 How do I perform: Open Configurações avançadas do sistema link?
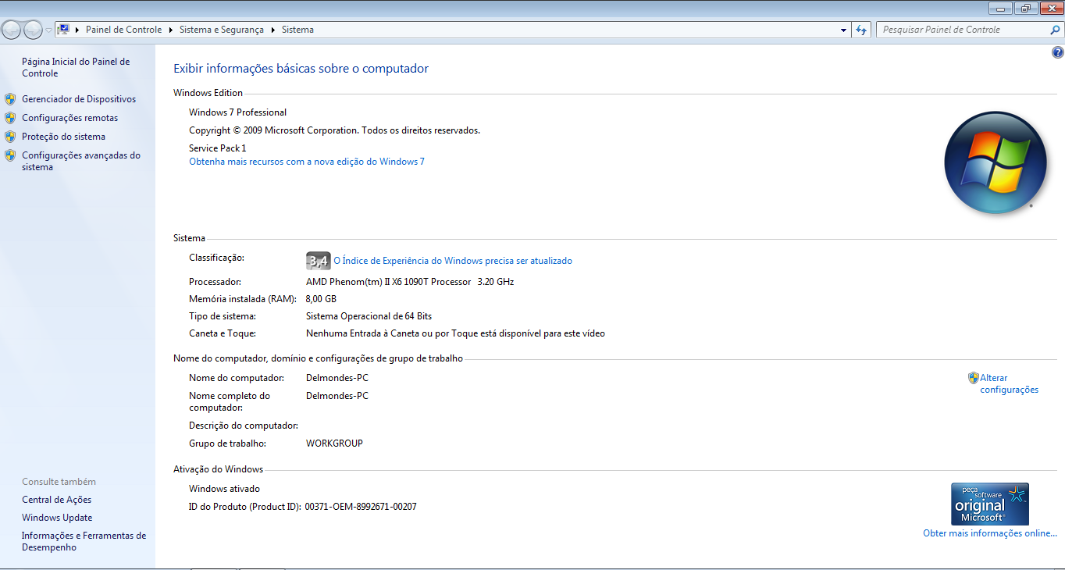[x=81, y=161]
